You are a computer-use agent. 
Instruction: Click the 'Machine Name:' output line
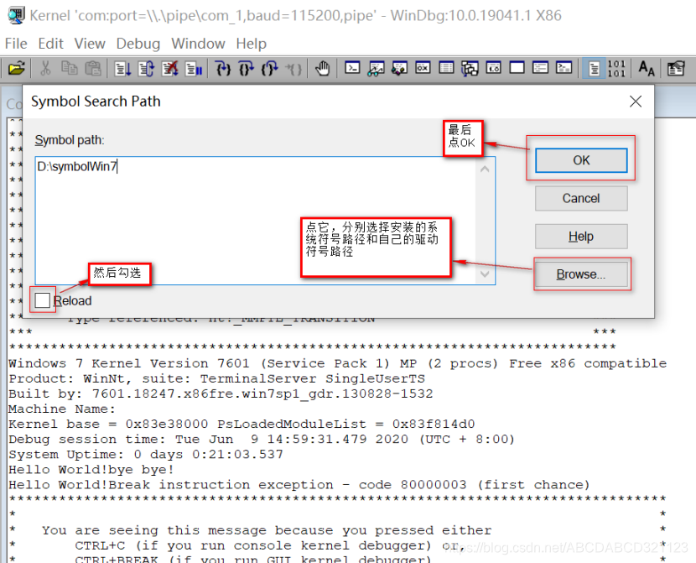coord(62,409)
